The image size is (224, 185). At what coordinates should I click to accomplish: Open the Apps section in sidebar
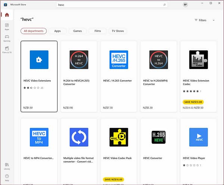[7, 26]
